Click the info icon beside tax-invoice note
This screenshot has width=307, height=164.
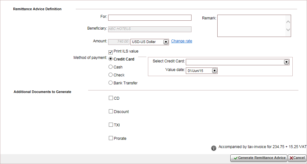[x=213, y=148]
